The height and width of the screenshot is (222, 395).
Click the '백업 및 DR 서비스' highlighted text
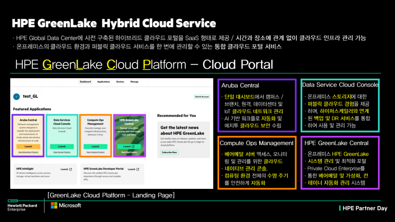pos(334,118)
